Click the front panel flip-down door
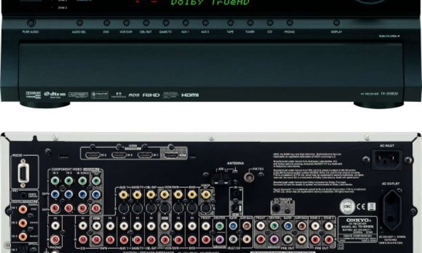 coord(211,65)
